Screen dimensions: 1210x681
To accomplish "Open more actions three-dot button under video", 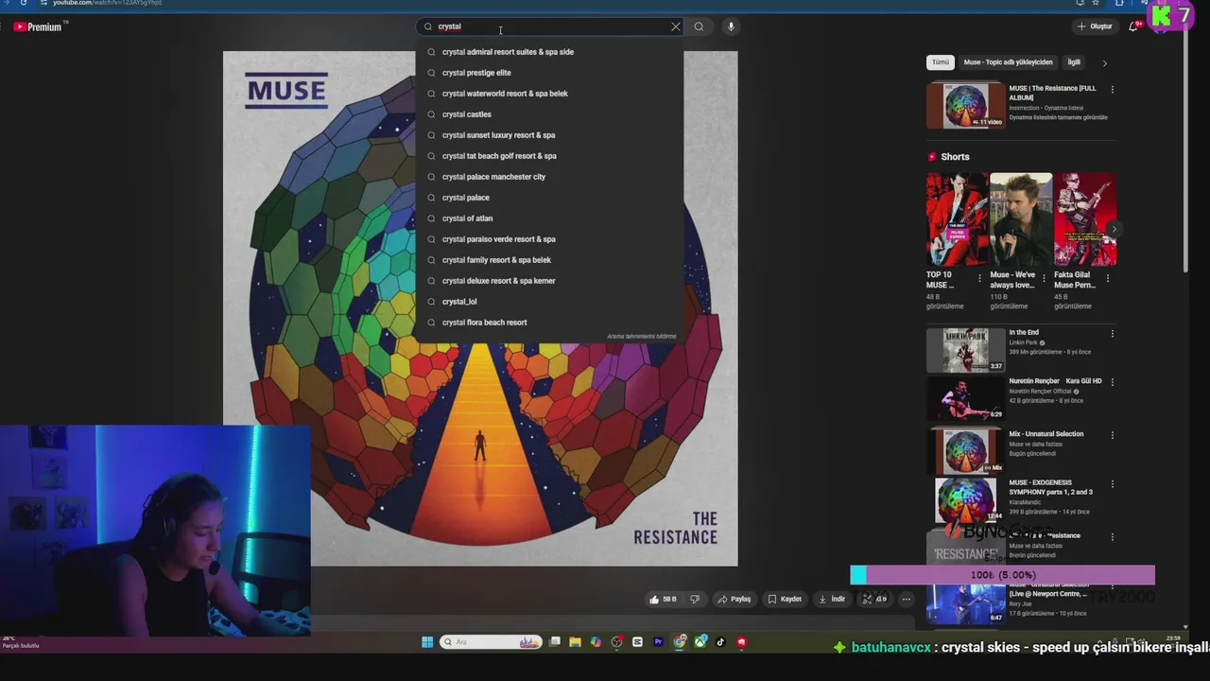I will tap(906, 599).
